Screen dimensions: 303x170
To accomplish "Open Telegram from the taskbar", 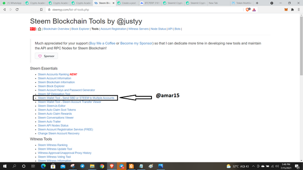I will tap(82, 166).
